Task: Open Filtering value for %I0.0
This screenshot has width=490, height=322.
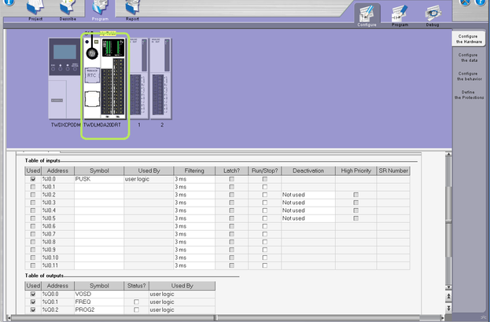Action: point(194,179)
